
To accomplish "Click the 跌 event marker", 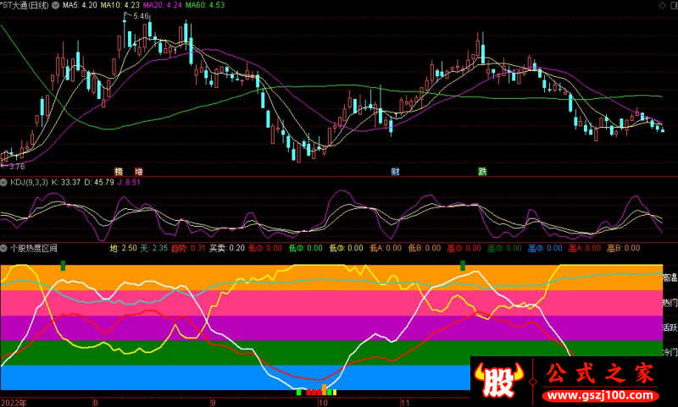I will point(482,171).
